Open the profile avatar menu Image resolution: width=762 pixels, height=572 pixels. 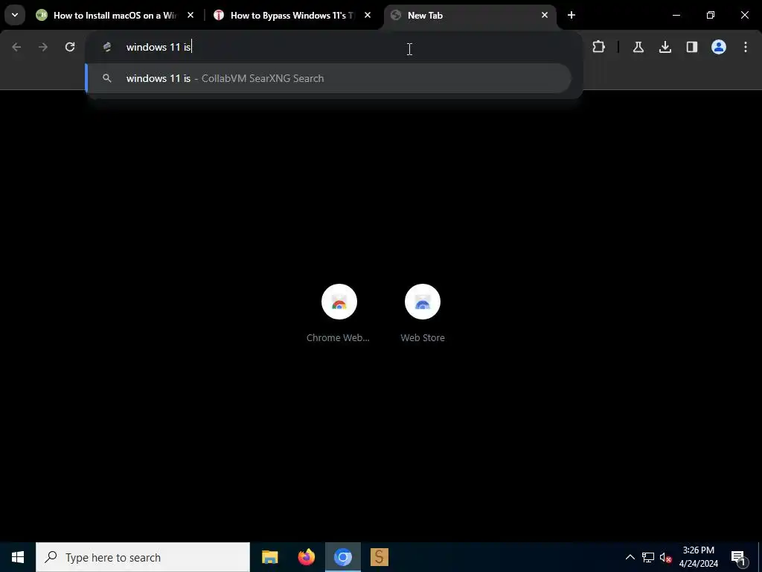point(718,47)
